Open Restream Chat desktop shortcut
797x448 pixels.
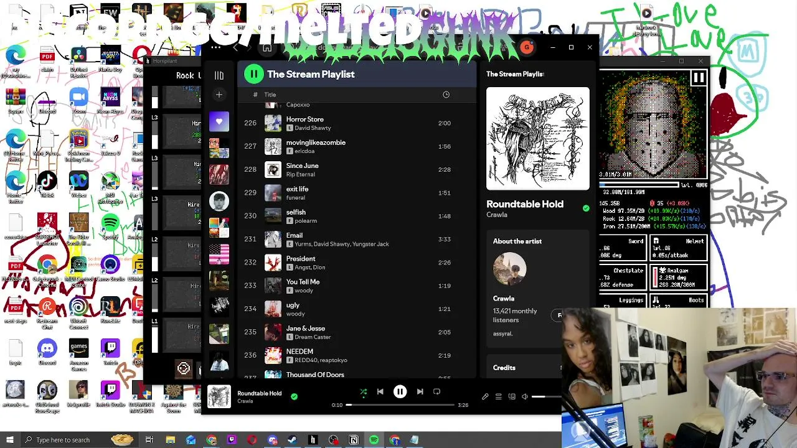point(47,311)
